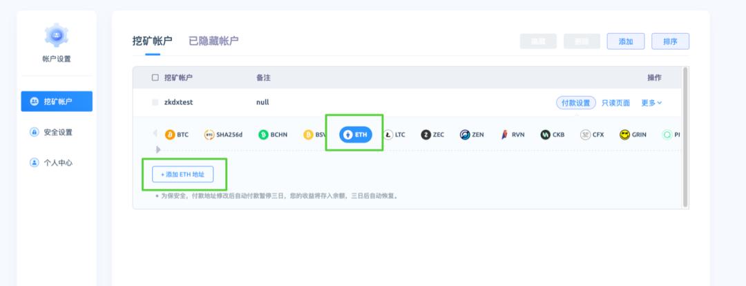
Task: Click the 添加 button
Action: click(626, 41)
